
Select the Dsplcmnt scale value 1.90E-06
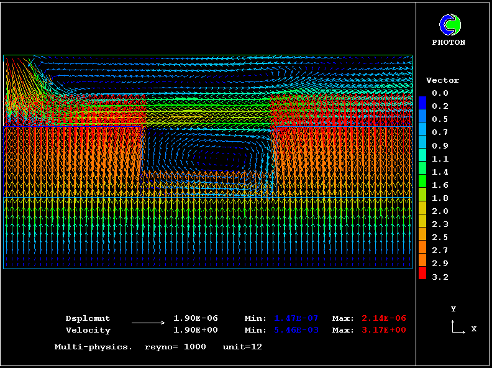coord(195,318)
